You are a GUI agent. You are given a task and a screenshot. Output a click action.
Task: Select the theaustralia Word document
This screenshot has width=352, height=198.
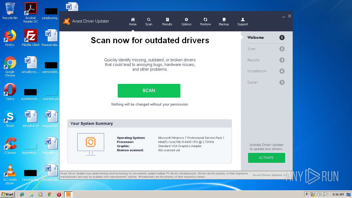[51, 38]
